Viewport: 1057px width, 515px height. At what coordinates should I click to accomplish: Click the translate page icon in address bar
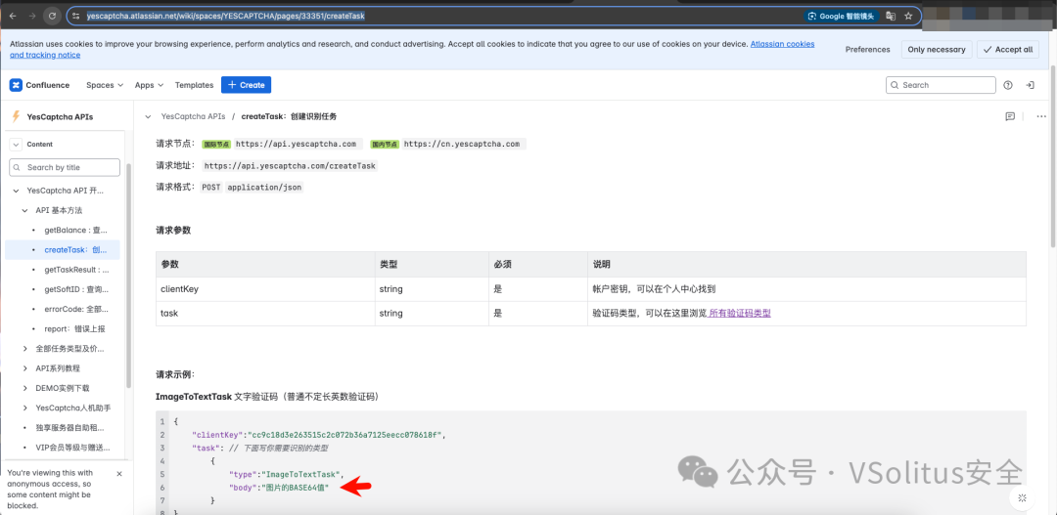891,16
